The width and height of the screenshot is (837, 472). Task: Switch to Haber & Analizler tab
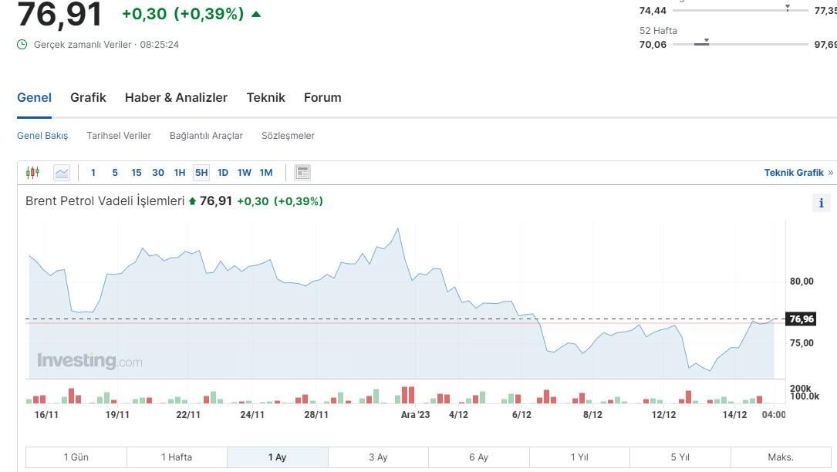coord(176,98)
